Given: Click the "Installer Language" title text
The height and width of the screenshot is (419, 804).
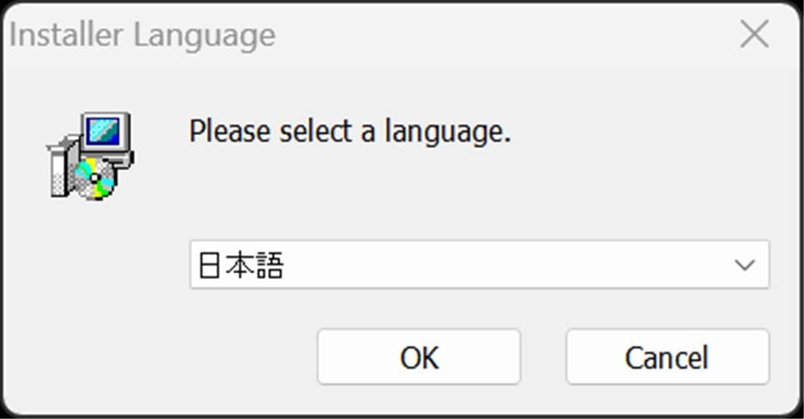Looking at the screenshot, I should click(142, 35).
